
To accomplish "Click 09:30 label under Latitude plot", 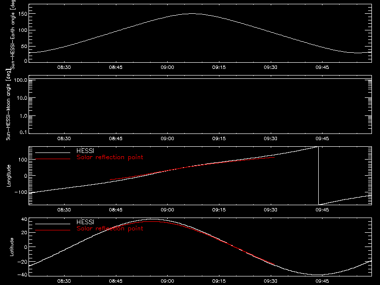I will (x=270, y=281).
